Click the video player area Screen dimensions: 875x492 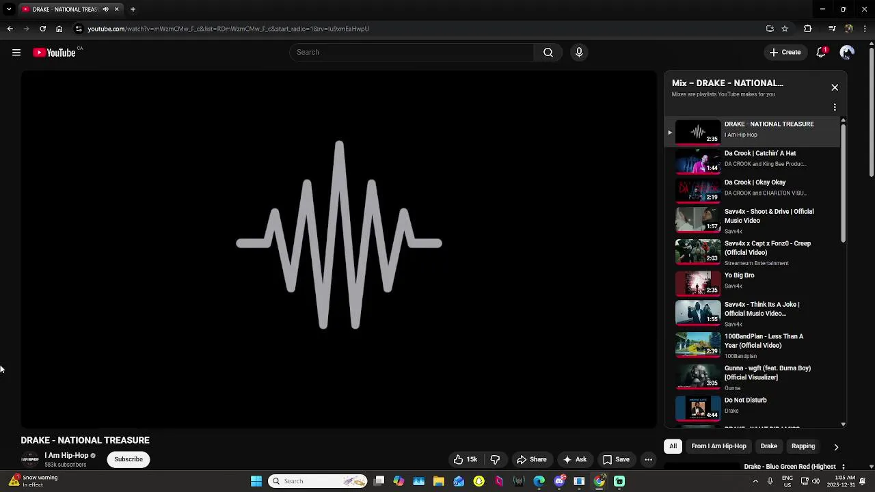(339, 249)
